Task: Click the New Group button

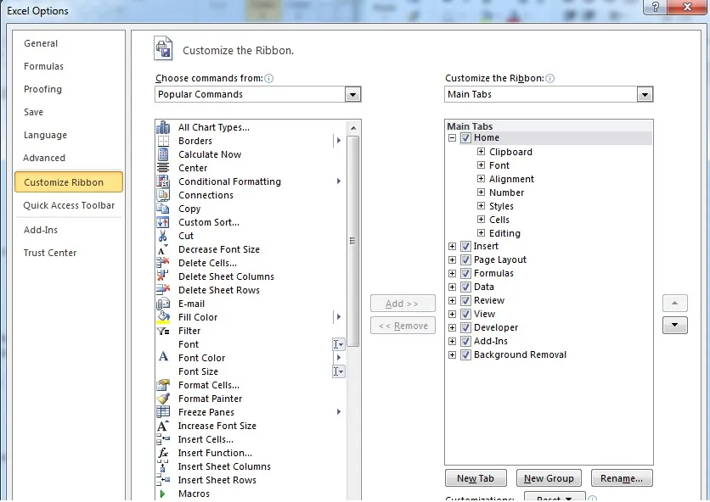Action: coord(549,478)
